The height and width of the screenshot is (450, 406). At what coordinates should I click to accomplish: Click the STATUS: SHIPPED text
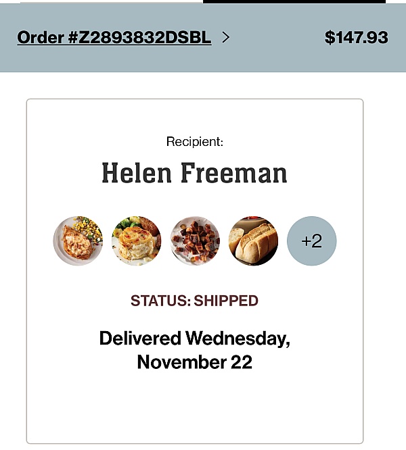coord(194,301)
